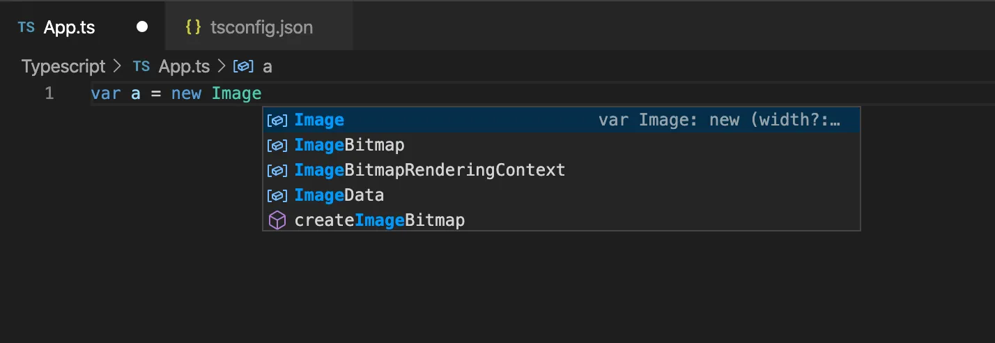This screenshot has width=995, height=343.
Task: Select the App.ts editor tab
Action: (x=69, y=28)
